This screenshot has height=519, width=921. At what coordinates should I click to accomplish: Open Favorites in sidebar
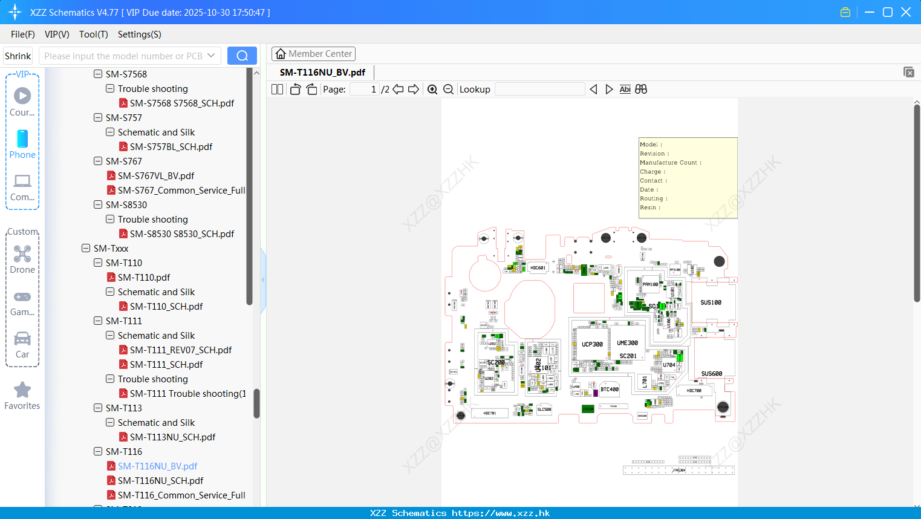22,396
